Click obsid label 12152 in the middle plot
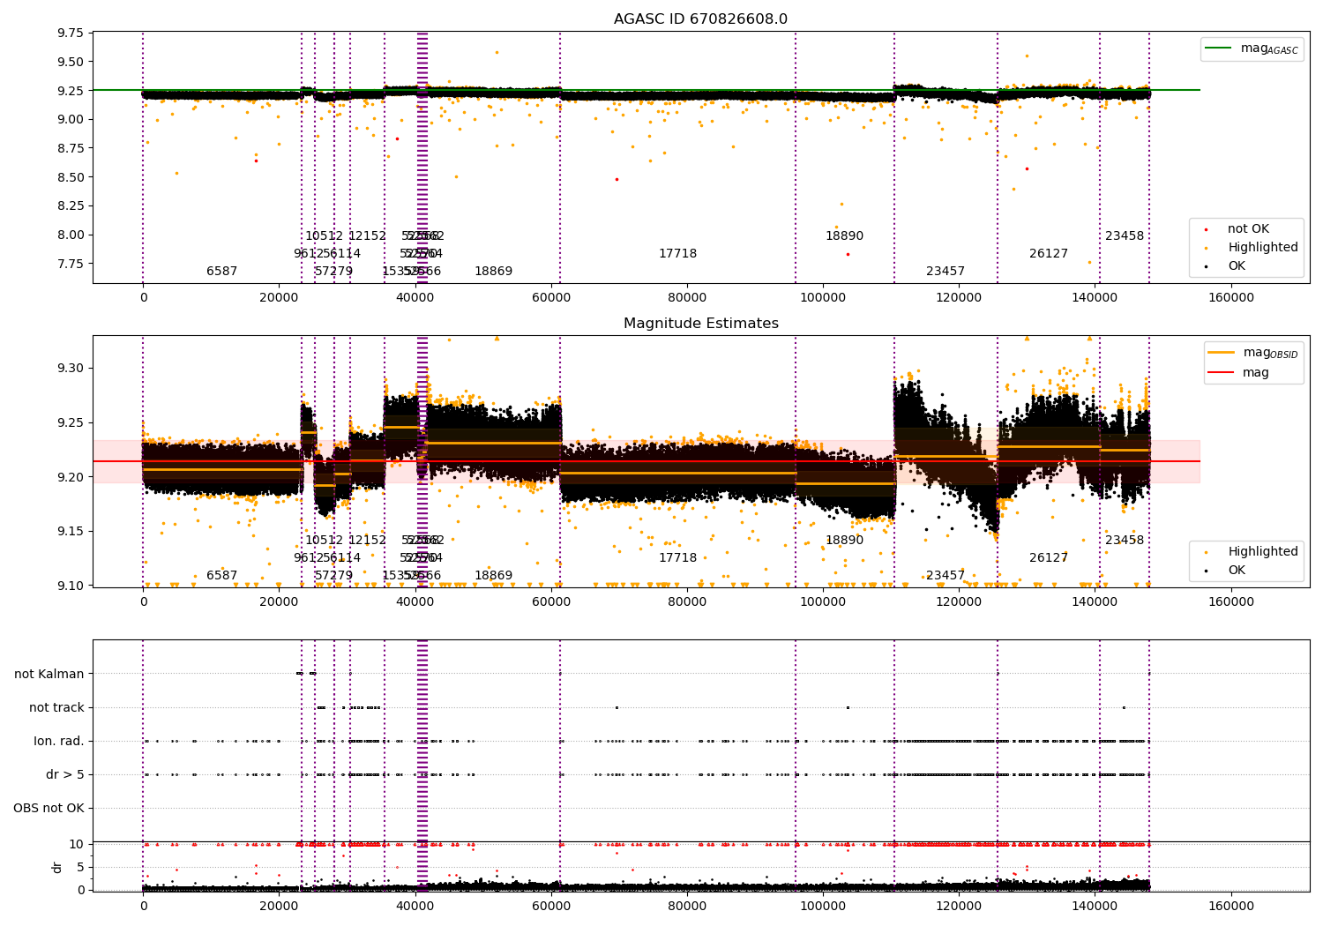This screenshot has height=926, width=1323. 367,541
